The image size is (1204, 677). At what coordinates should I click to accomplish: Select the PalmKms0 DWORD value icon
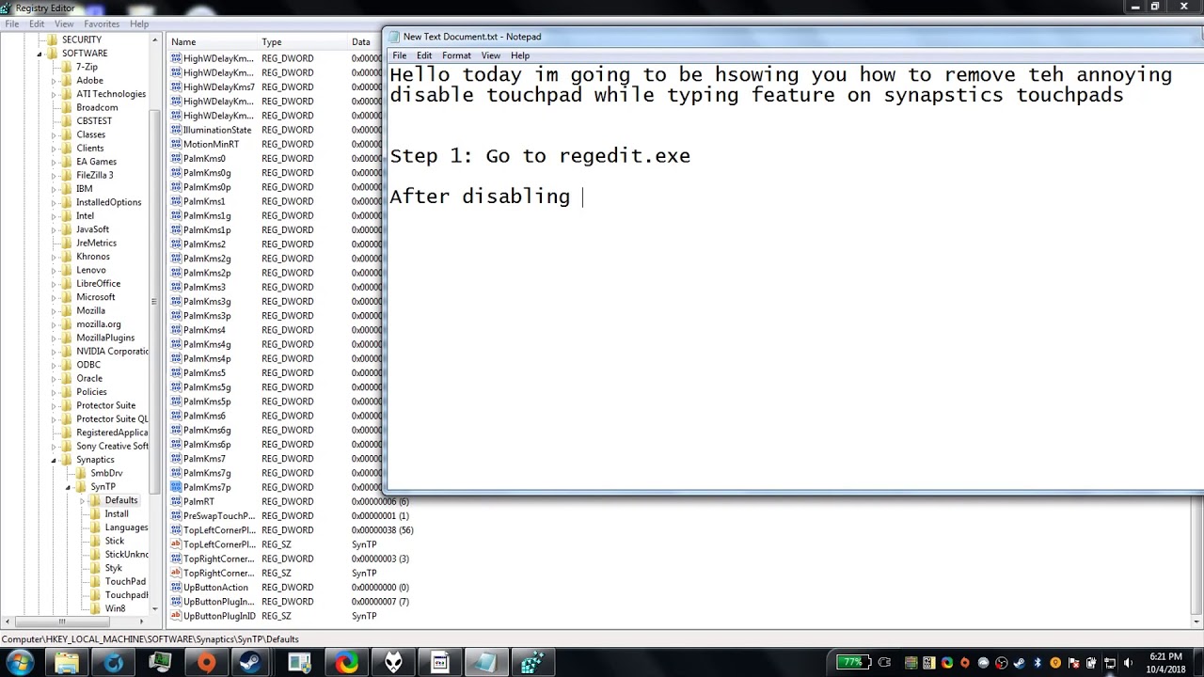176,158
